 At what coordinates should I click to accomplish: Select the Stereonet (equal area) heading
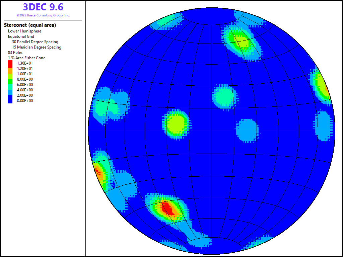coord(30,25)
